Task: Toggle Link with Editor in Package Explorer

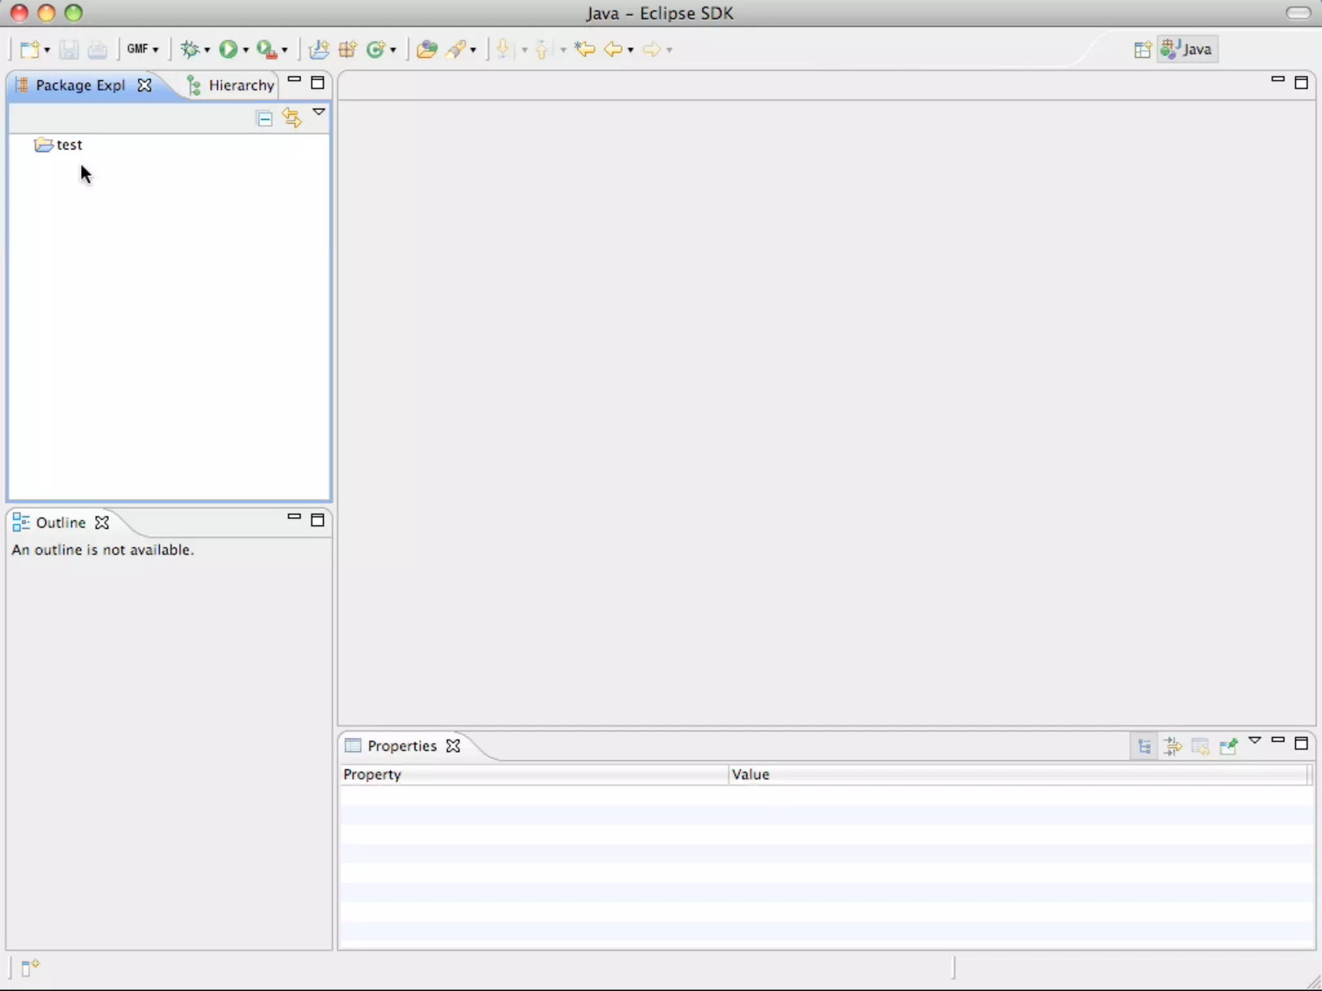Action: [292, 118]
